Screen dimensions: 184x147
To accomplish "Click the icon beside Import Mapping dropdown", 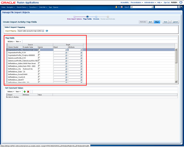I will pyautogui.click(x=47, y=31).
